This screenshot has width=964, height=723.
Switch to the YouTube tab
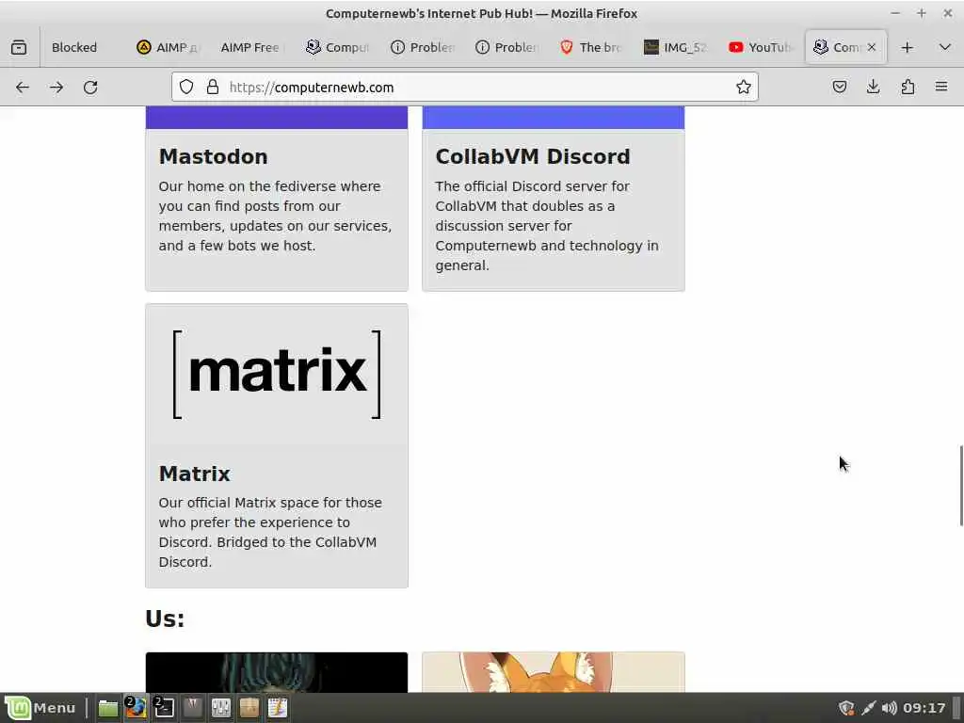click(760, 47)
